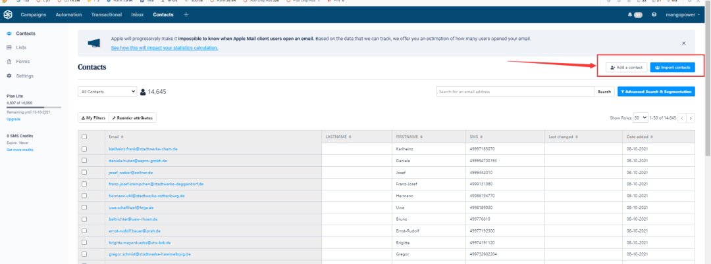
Task: Open contact karlheinz.frank@stadtwerke-cham.de
Action: [143, 148]
